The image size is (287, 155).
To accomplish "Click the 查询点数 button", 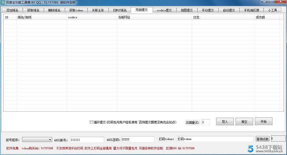I will tap(262, 139).
